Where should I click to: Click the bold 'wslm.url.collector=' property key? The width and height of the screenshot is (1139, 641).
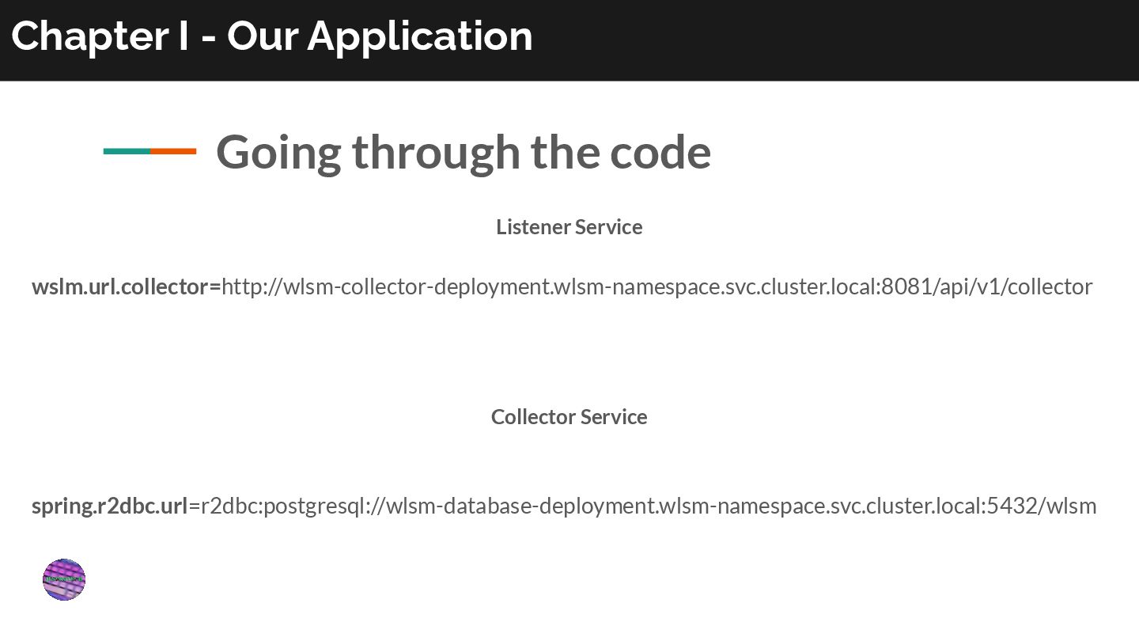coord(126,286)
